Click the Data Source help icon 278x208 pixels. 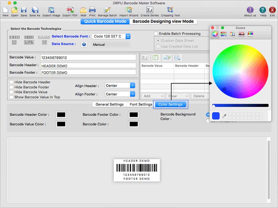(84, 44)
